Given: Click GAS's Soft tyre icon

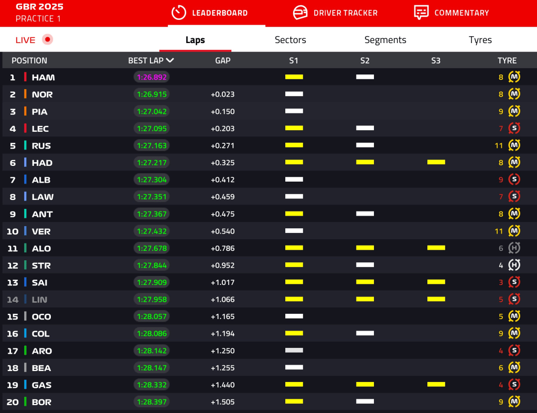Looking at the screenshot, I should coord(514,385).
